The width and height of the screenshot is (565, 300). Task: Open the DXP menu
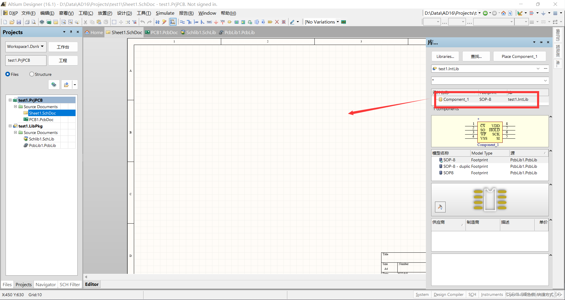tap(11, 13)
